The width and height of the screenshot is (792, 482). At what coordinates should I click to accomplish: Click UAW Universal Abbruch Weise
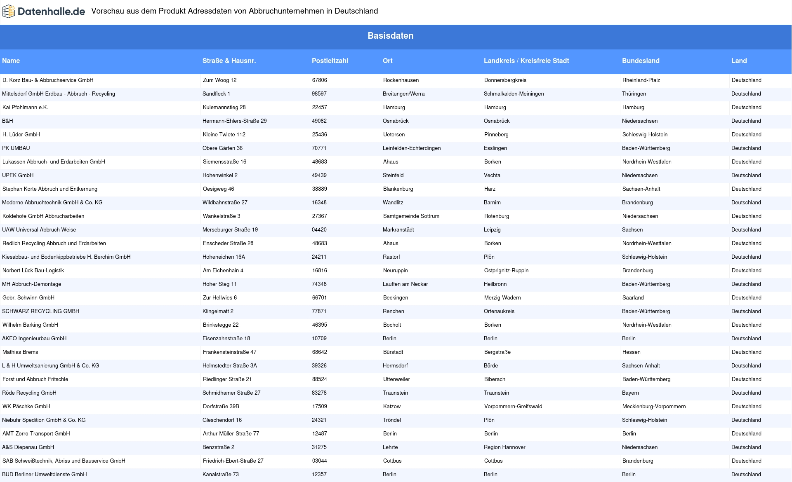(39, 230)
